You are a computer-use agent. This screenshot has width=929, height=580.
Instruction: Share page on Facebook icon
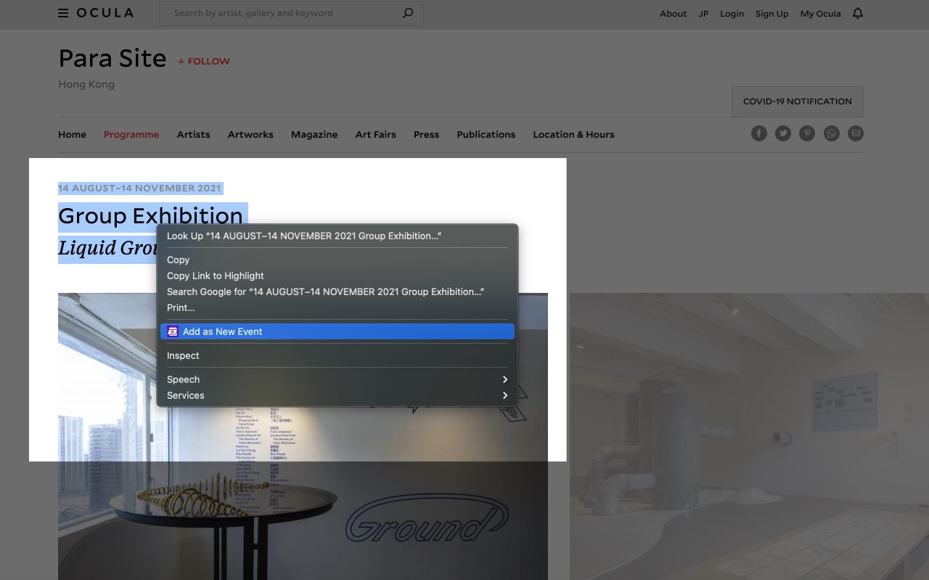[x=759, y=133]
